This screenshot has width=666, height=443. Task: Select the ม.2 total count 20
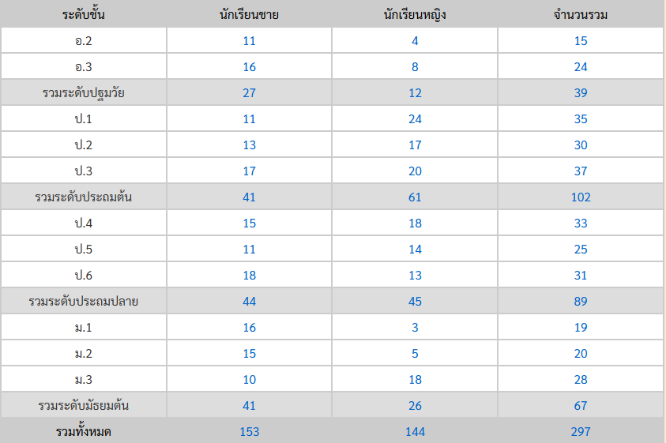[581, 354]
